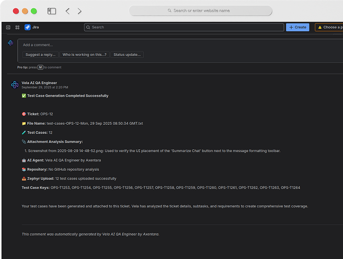Viewport: 343px width, 259px height.
Task: Click the target emoji beside Ticket
Action: 24,114
